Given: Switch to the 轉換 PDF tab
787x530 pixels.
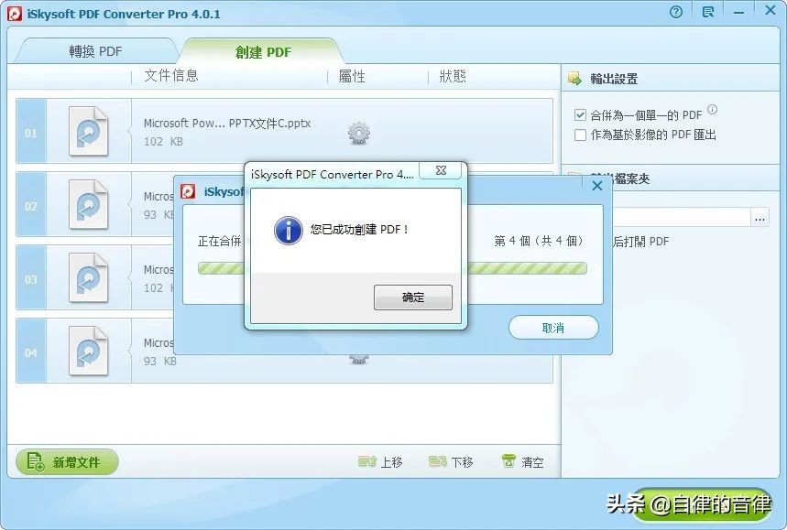Looking at the screenshot, I should [x=95, y=51].
